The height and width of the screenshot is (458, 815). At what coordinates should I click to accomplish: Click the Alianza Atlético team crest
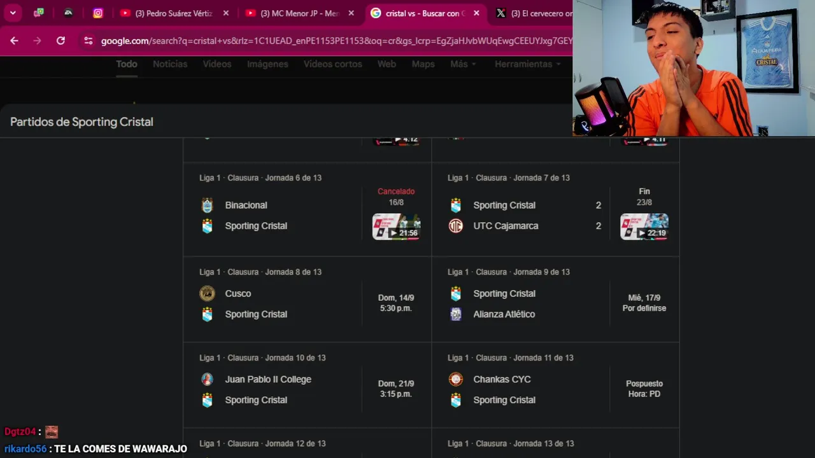455,314
